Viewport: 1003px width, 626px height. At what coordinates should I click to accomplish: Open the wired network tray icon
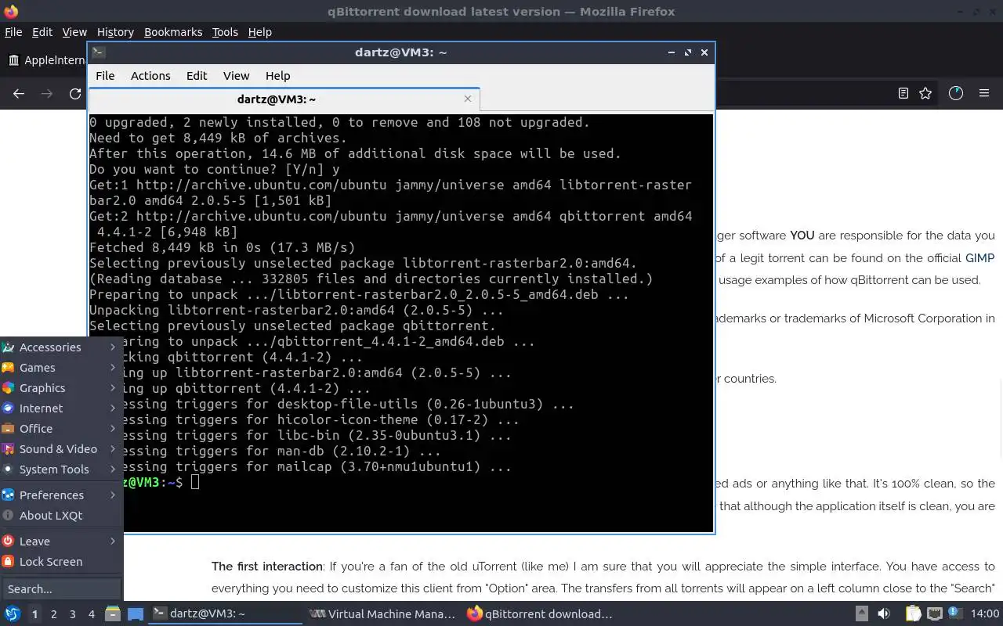[934, 613]
